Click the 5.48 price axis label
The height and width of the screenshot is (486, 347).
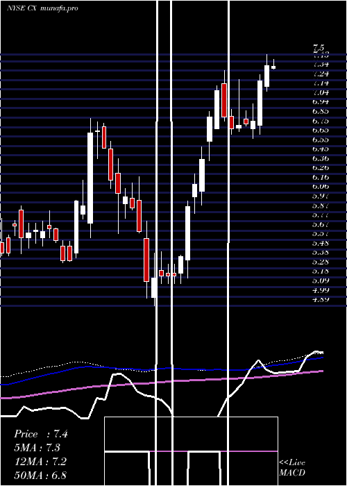point(321,243)
